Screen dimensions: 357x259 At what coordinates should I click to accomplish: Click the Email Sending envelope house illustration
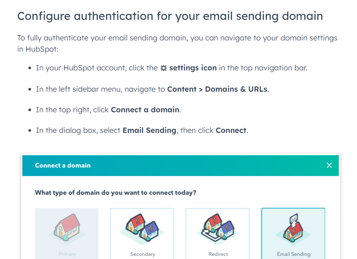coord(293,228)
